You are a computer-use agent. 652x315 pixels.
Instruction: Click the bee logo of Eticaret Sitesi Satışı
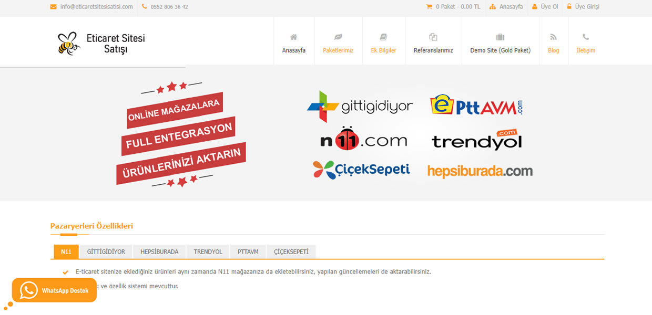tap(68, 43)
